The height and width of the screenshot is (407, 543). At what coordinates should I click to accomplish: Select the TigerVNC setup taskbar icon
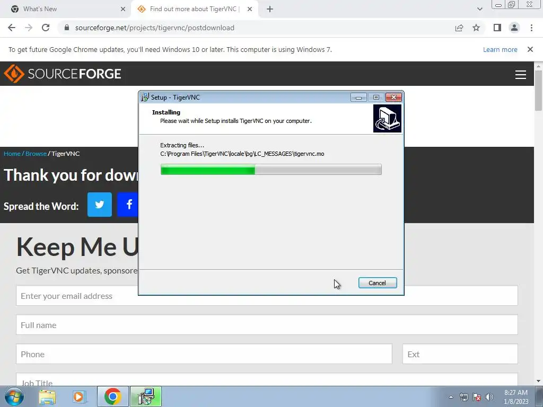(x=145, y=396)
